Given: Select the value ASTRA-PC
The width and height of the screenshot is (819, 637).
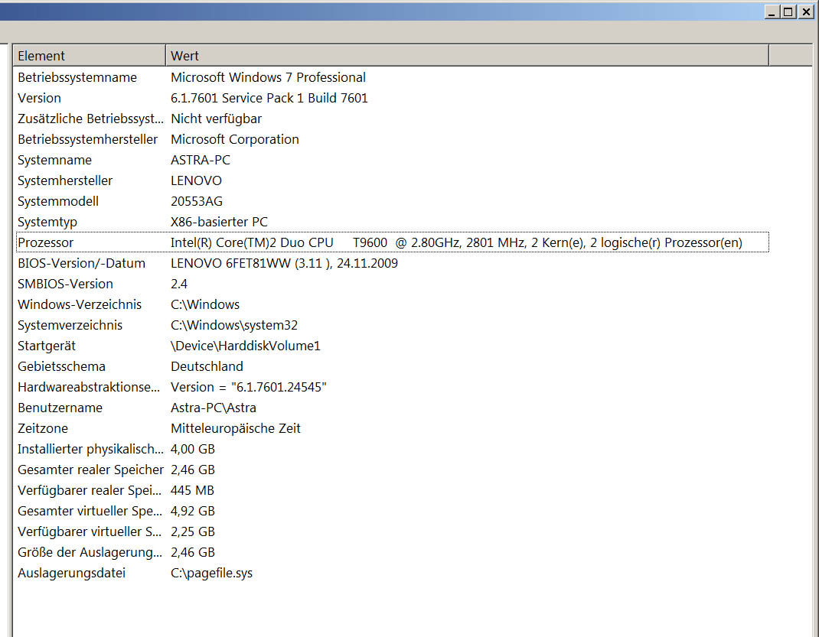Looking at the screenshot, I should coord(201,160).
